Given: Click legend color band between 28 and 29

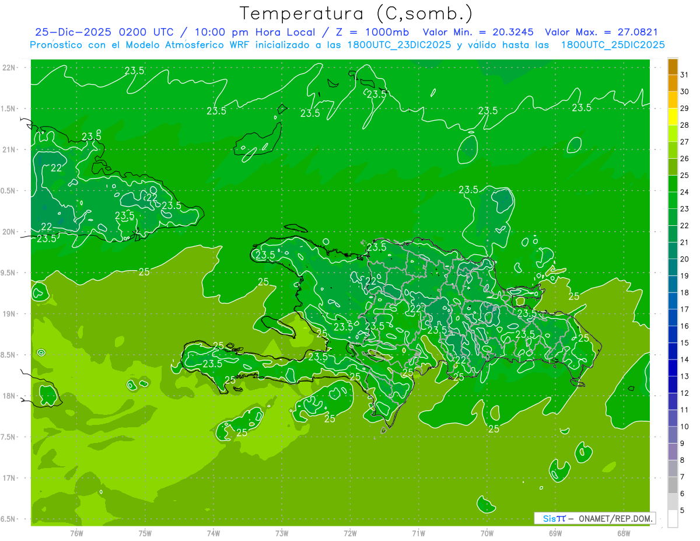Looking at the screenshot, I should point(673,117).
